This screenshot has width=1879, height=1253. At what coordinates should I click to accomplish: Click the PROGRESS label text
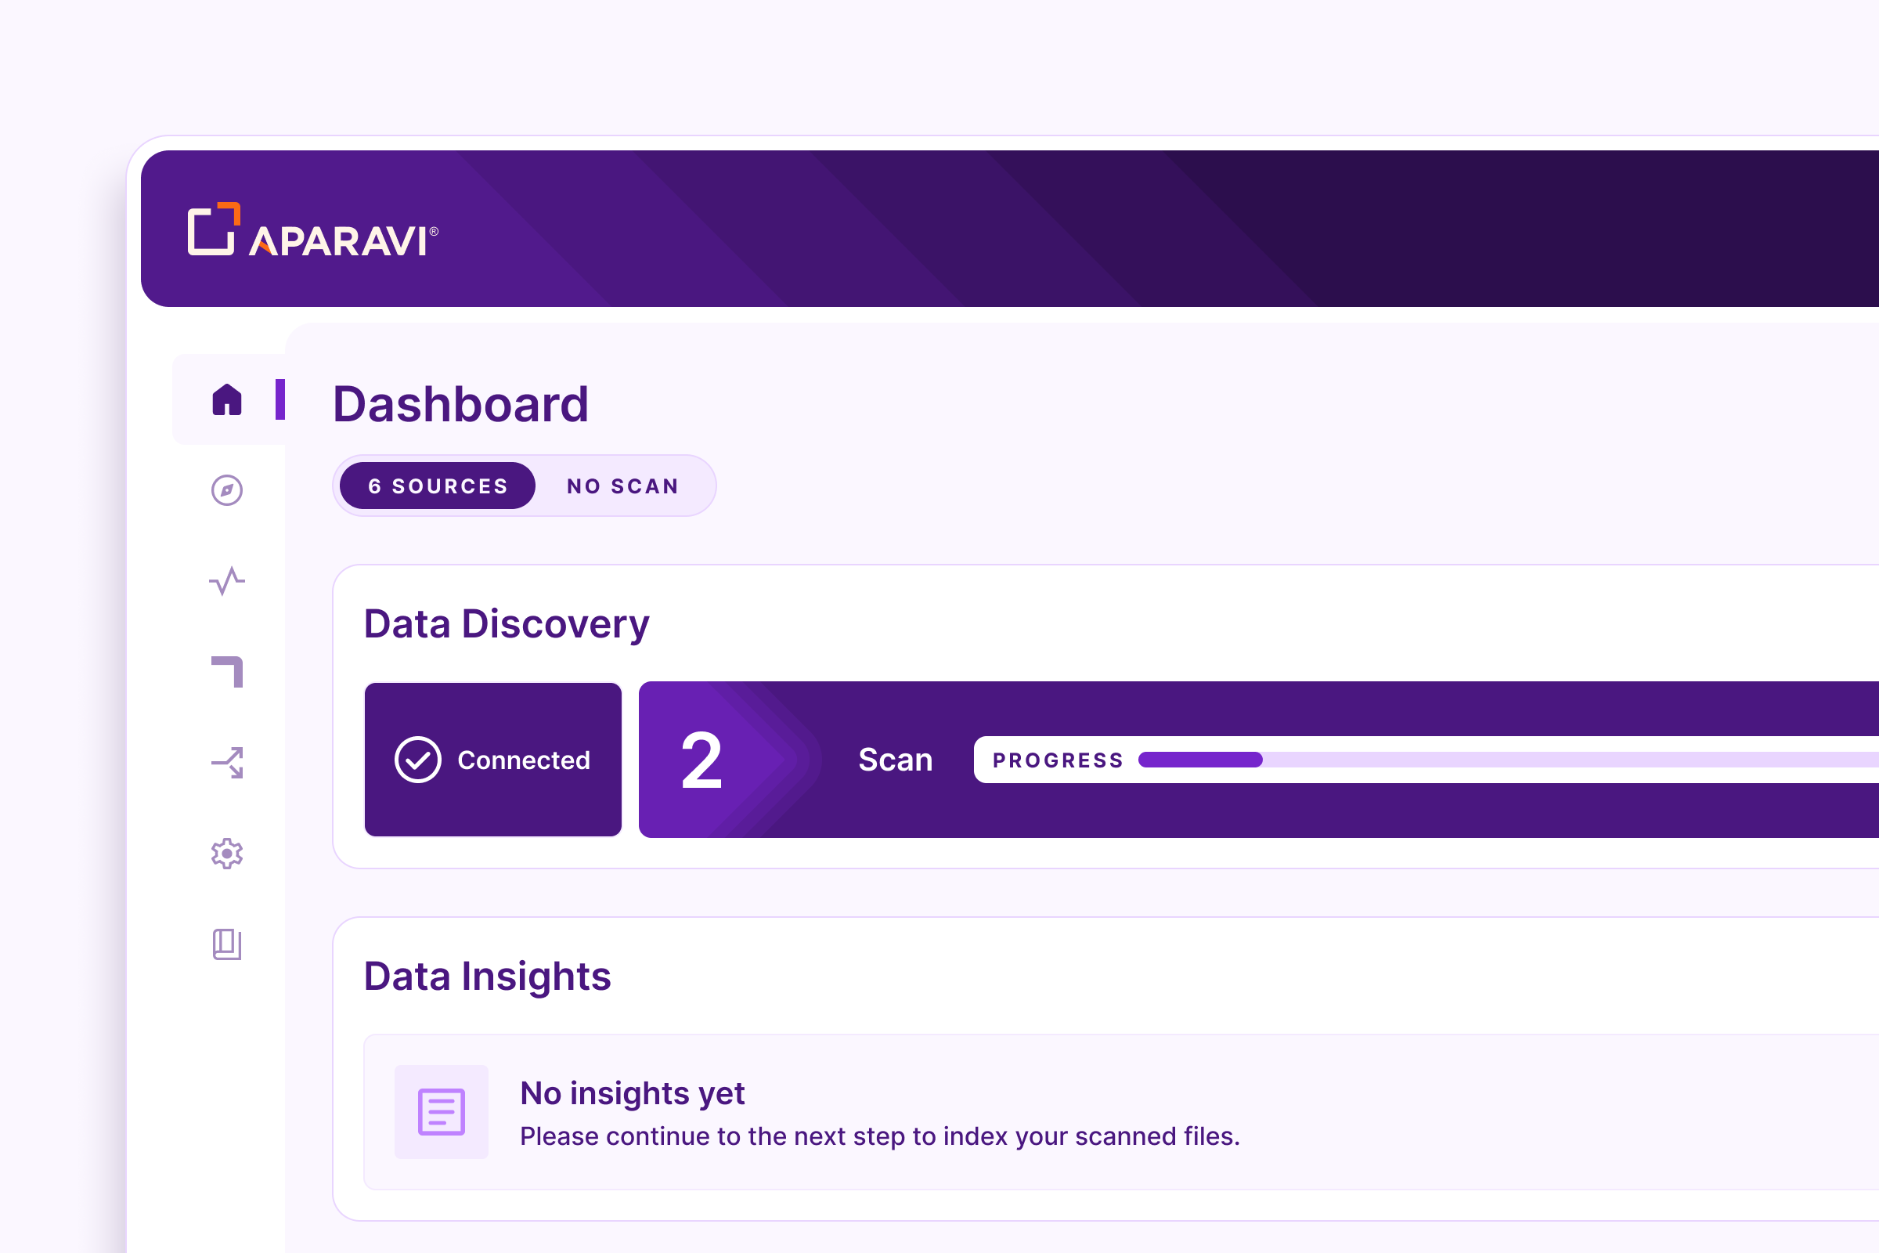[x=1059, y=760]
